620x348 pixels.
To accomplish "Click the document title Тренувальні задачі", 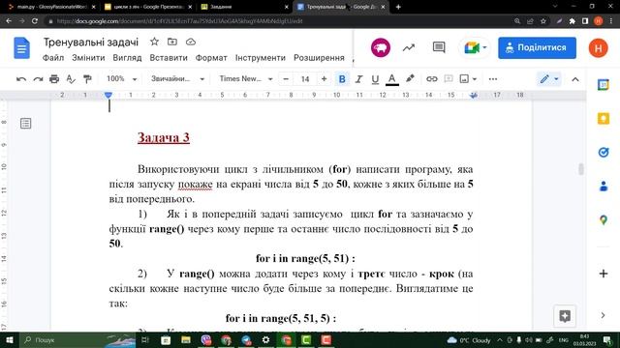I will tap(91, 43).
